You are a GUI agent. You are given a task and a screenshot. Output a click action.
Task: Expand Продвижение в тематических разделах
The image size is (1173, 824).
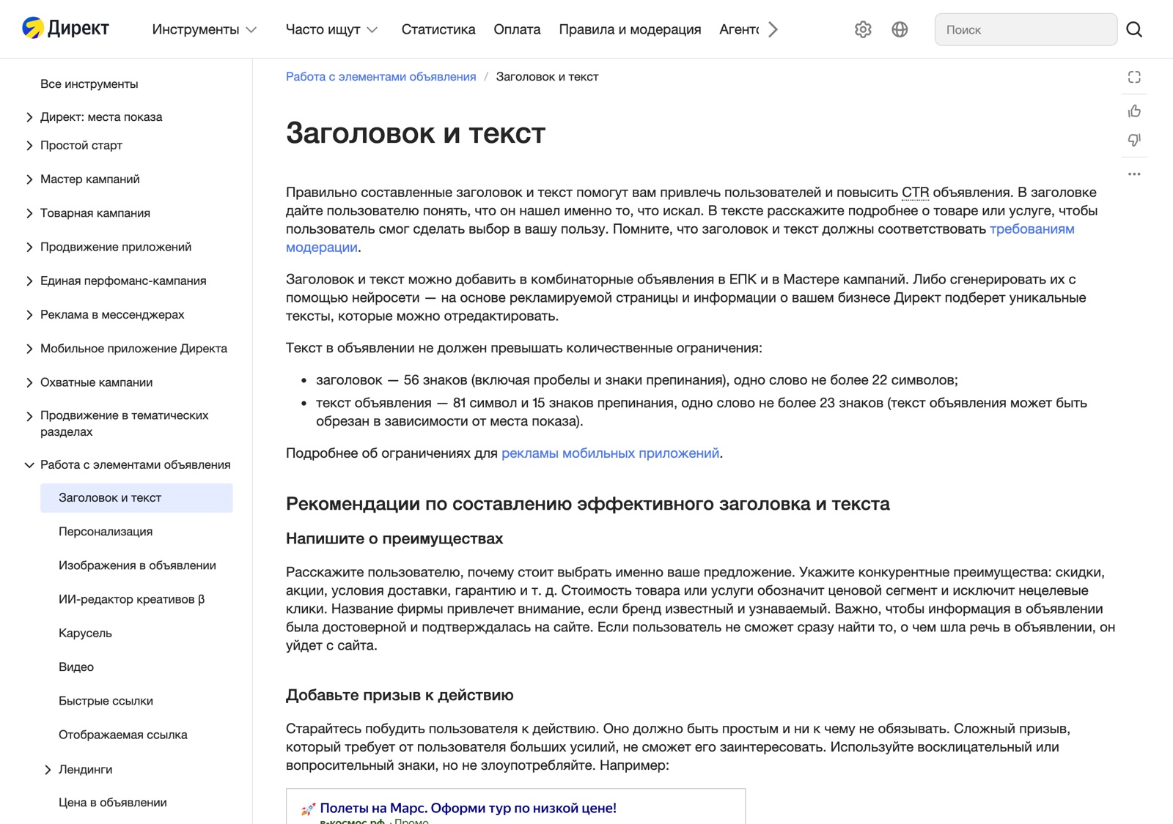29,416
